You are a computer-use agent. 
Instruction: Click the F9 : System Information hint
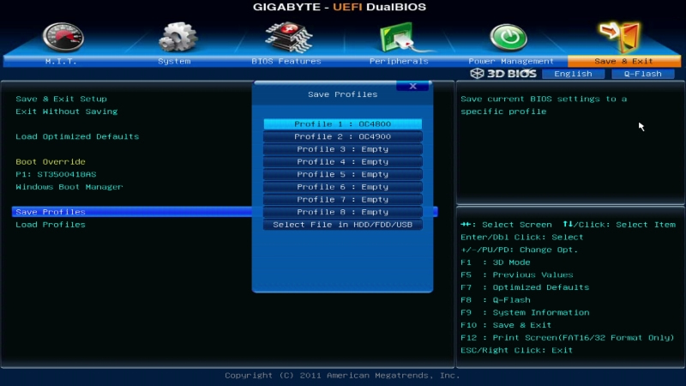525,312
